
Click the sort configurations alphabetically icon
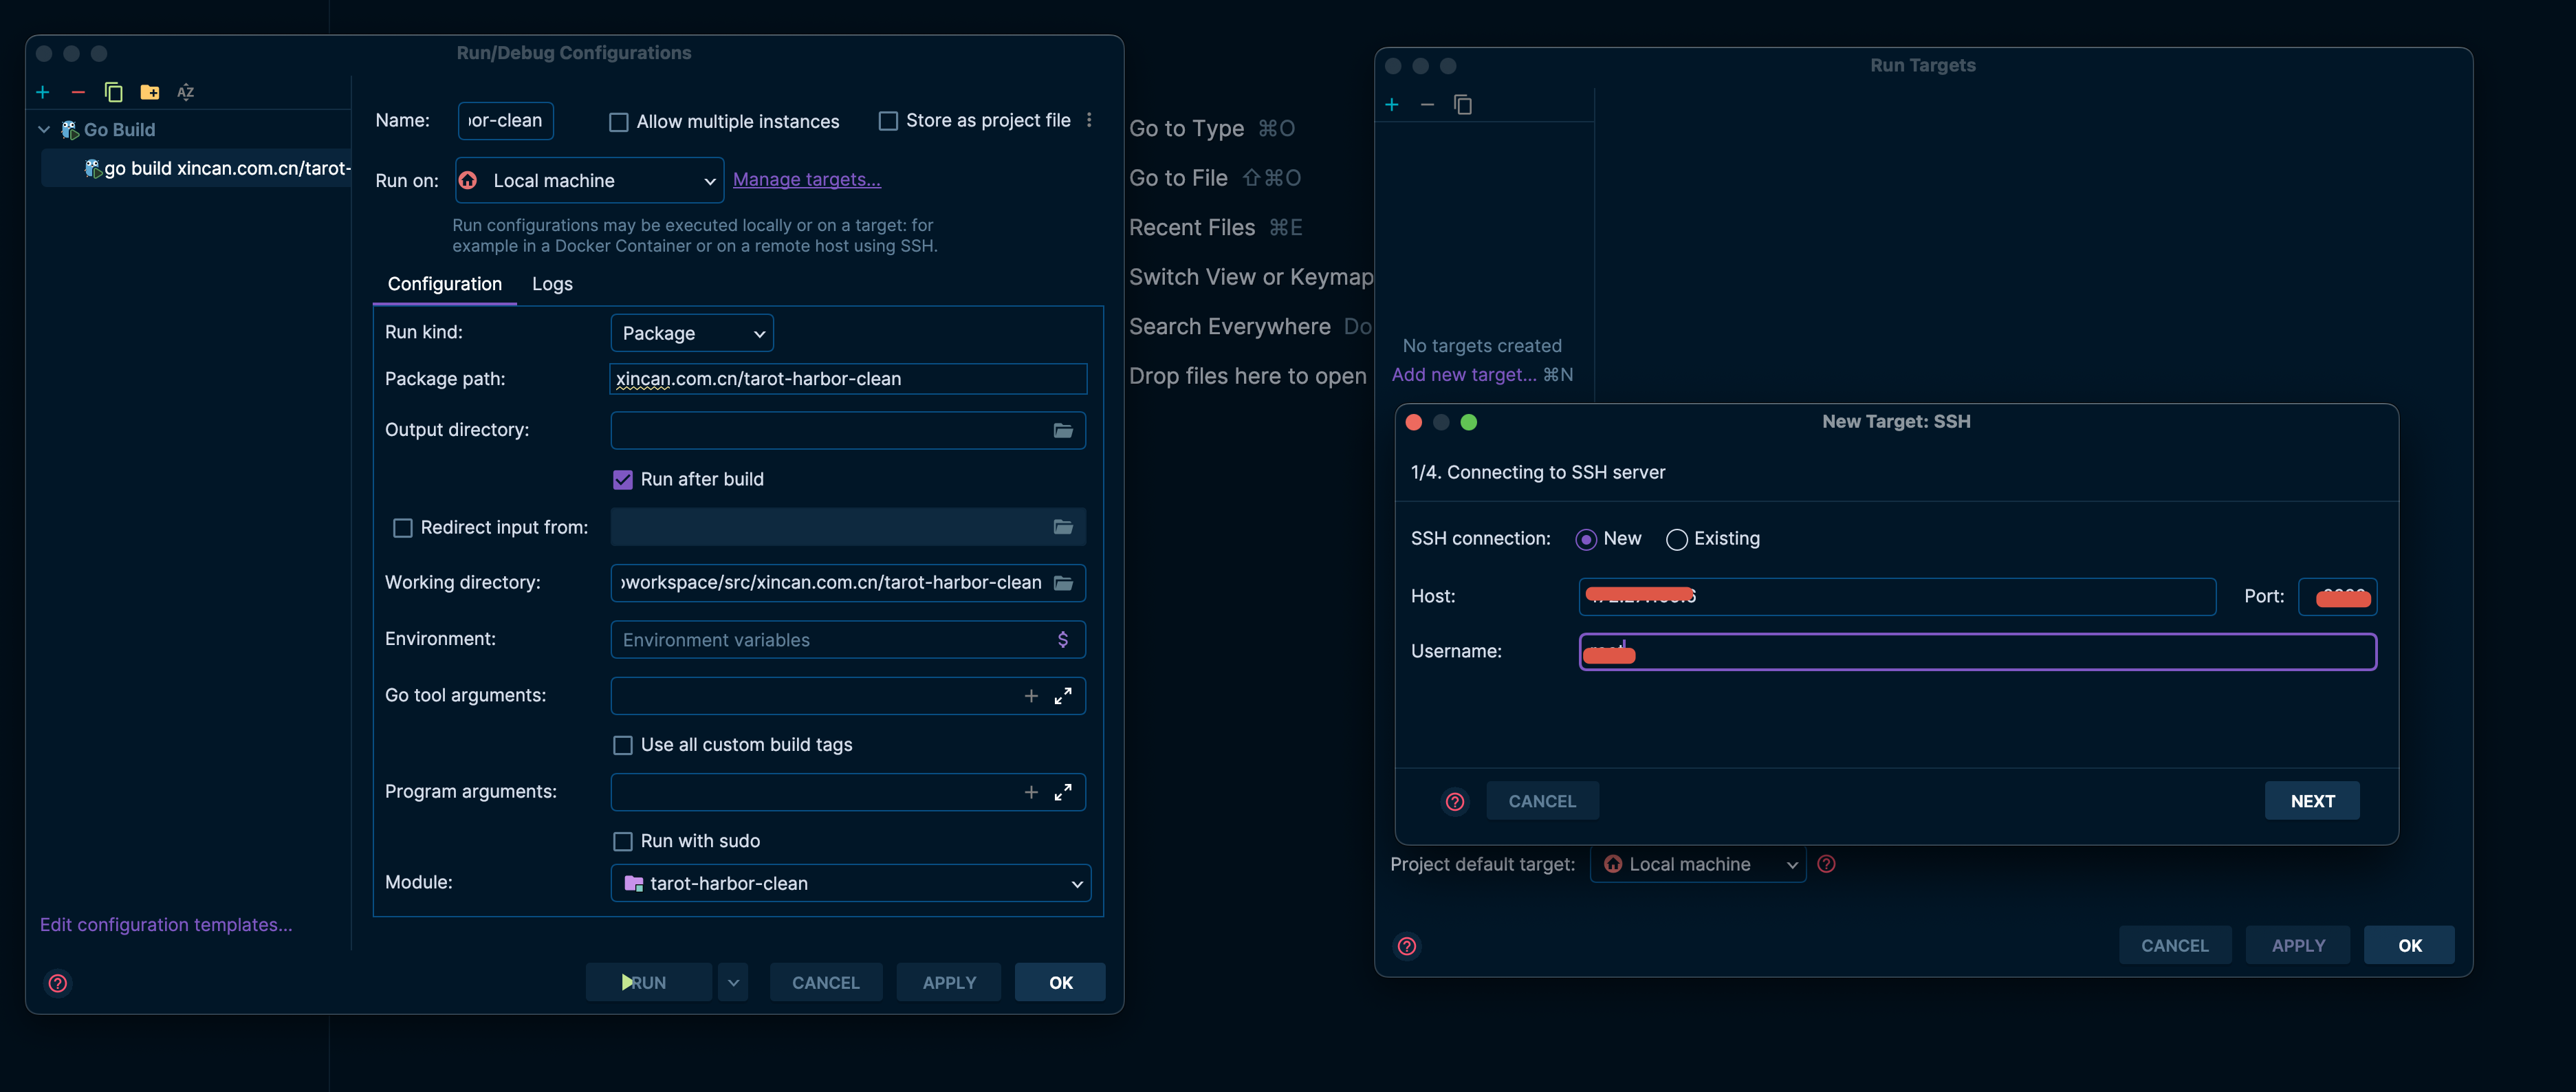[x=185, y=92]
